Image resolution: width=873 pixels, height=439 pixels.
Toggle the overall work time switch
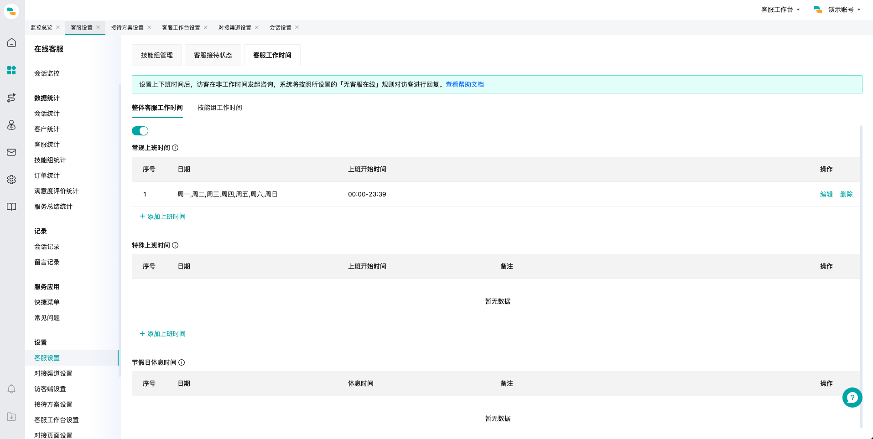140,131
